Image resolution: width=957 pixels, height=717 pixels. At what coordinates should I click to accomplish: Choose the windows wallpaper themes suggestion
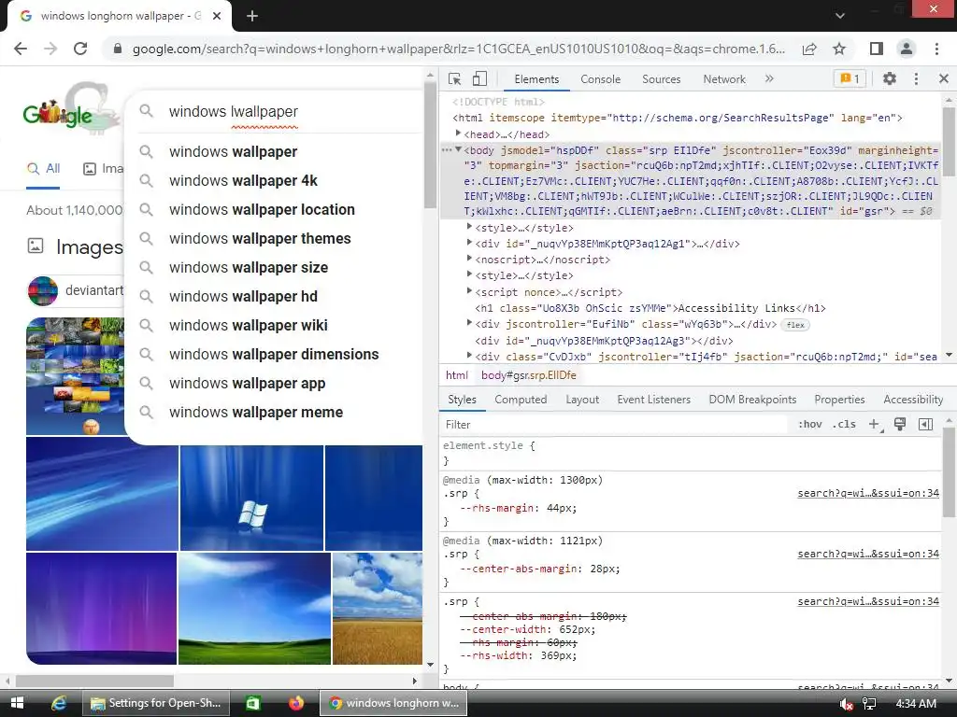(273, 238)
